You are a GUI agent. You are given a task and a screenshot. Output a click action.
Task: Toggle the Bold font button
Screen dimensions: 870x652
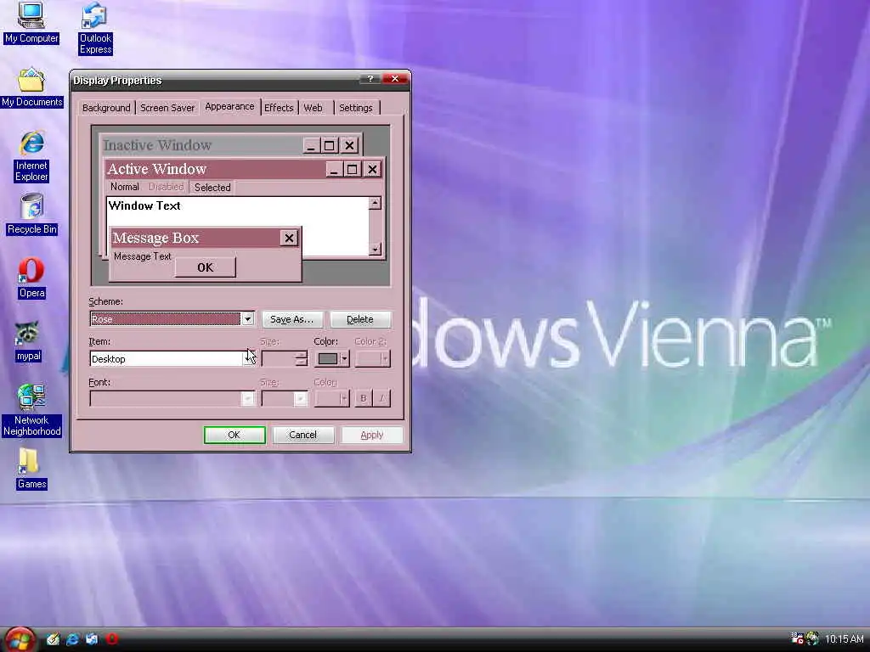tap(364, 398)
